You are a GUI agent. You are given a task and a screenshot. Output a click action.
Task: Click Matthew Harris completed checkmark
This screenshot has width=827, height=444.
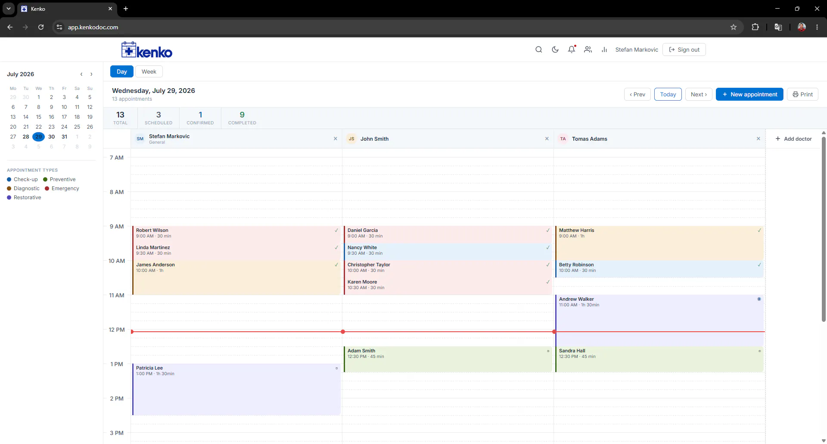coord(759,230)
